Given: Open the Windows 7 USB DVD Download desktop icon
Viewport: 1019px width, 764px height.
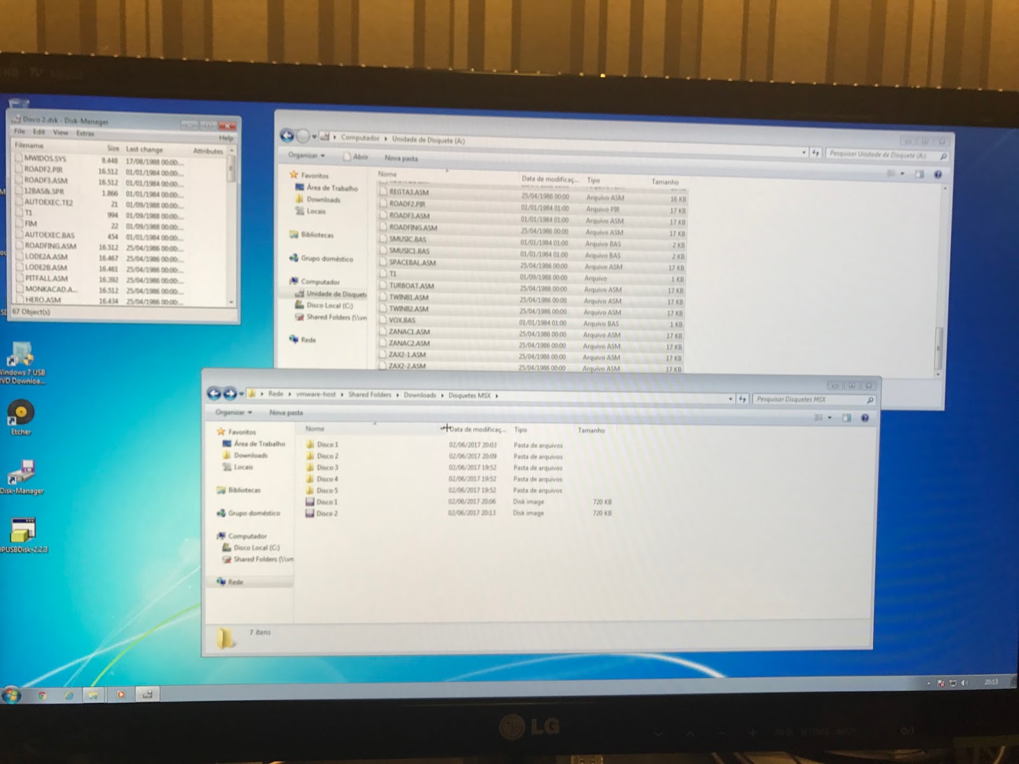Looking at the screenshot, I should [x=21, y=355].
